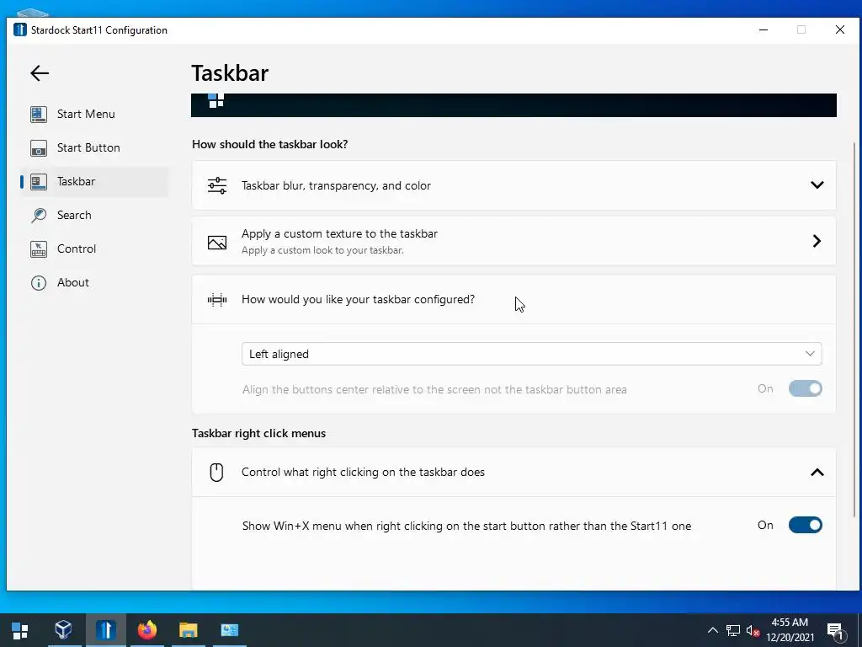Open the notification center icon
This screenshot has height=647, width=862.
click(x=835, y=631)
